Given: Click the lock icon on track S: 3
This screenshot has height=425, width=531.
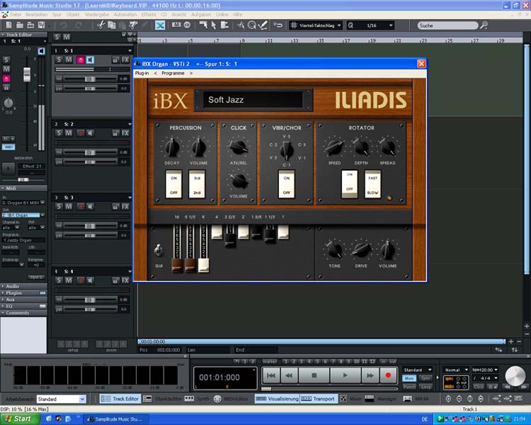Looking at the screenshot, I should [115, 206].
